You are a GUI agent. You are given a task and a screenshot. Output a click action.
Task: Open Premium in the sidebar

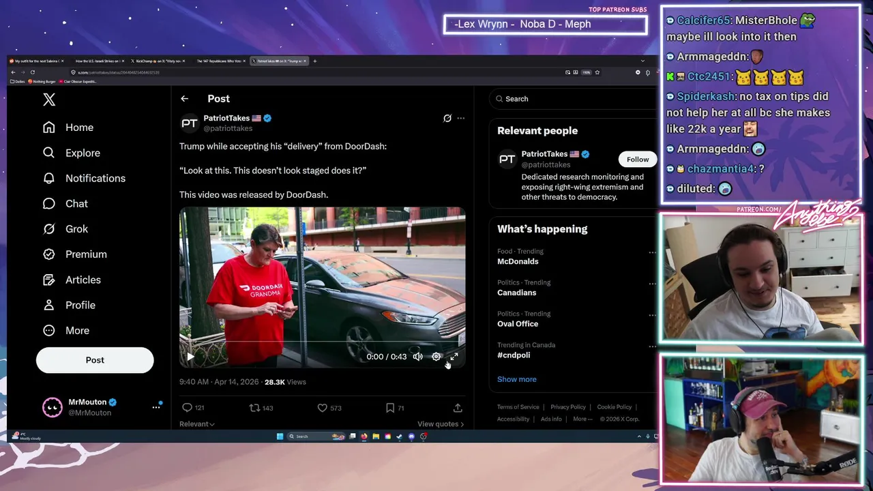(74, 254)
